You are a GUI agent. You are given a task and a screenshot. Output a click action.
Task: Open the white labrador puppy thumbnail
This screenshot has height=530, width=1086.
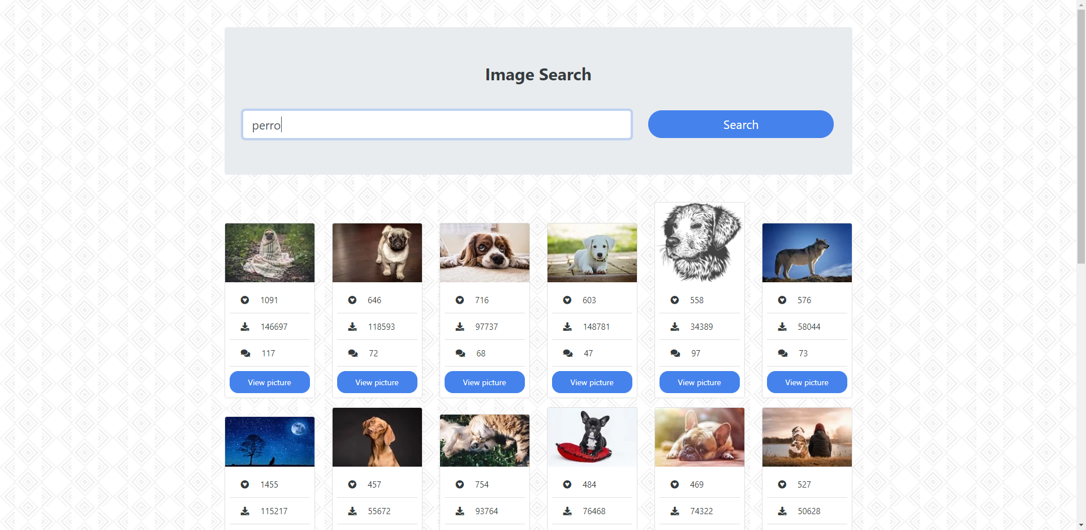point(592,253)
